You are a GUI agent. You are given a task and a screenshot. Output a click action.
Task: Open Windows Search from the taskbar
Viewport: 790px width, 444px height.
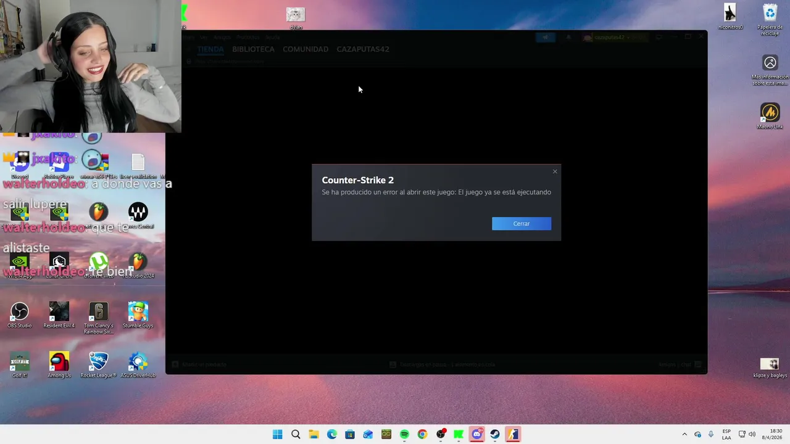[x=296, y=434]
